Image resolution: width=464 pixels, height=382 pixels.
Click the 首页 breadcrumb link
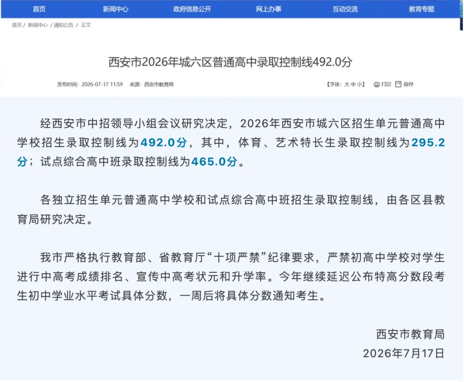click(17, 25)
